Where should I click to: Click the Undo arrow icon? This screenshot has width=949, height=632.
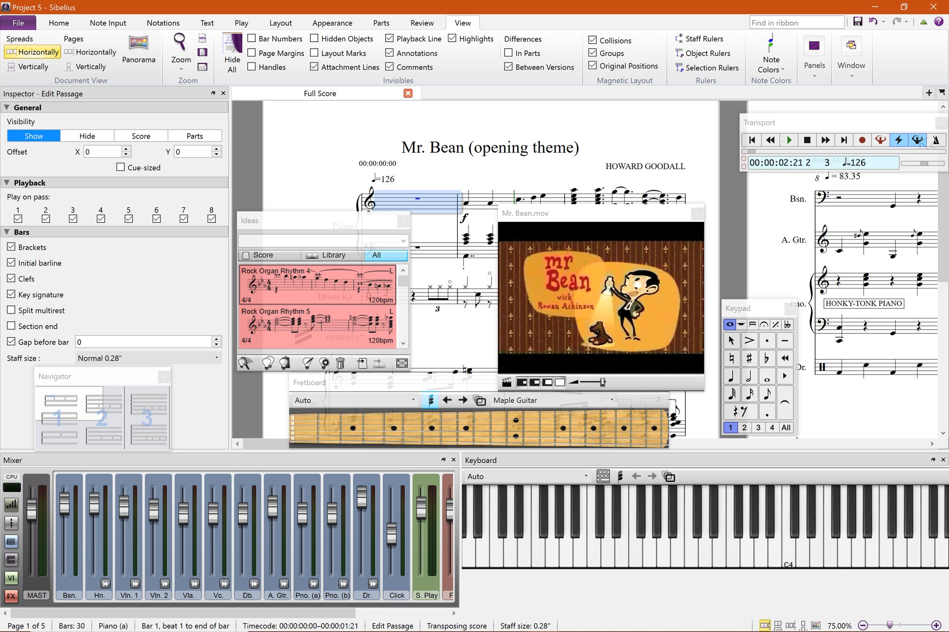coord(873,22)
